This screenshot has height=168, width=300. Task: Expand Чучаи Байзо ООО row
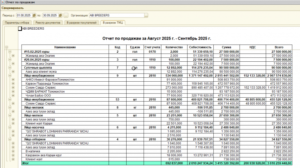pos(13,95)
